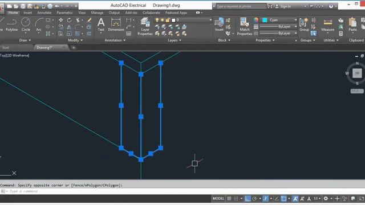Image resolution: width=365 pixels, height=205 pixels.
Task: Click the object color wheel icon
Action: click(x=256, y=20)
